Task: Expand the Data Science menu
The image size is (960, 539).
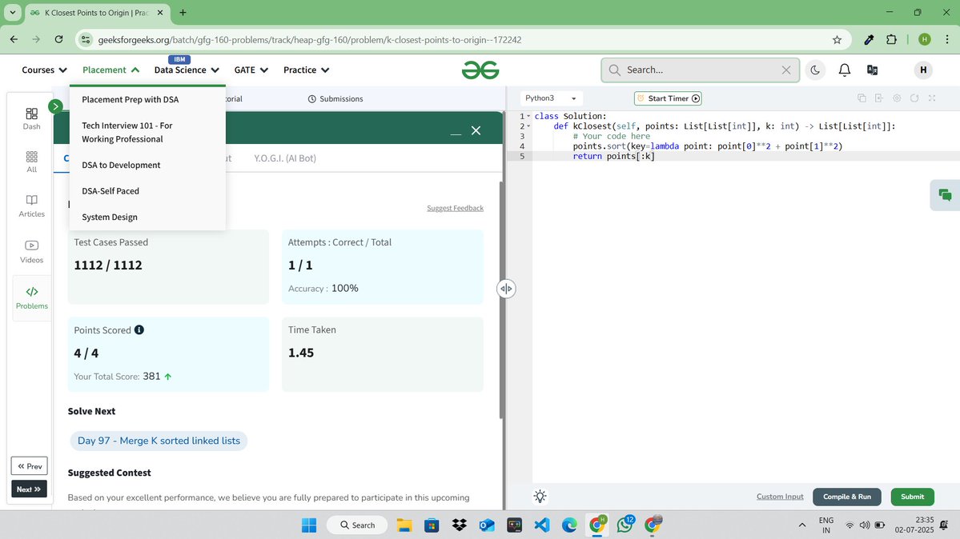Action: 187,70
